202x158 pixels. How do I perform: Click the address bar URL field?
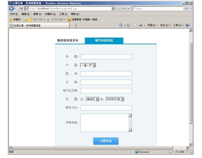(x=70, y=9)
